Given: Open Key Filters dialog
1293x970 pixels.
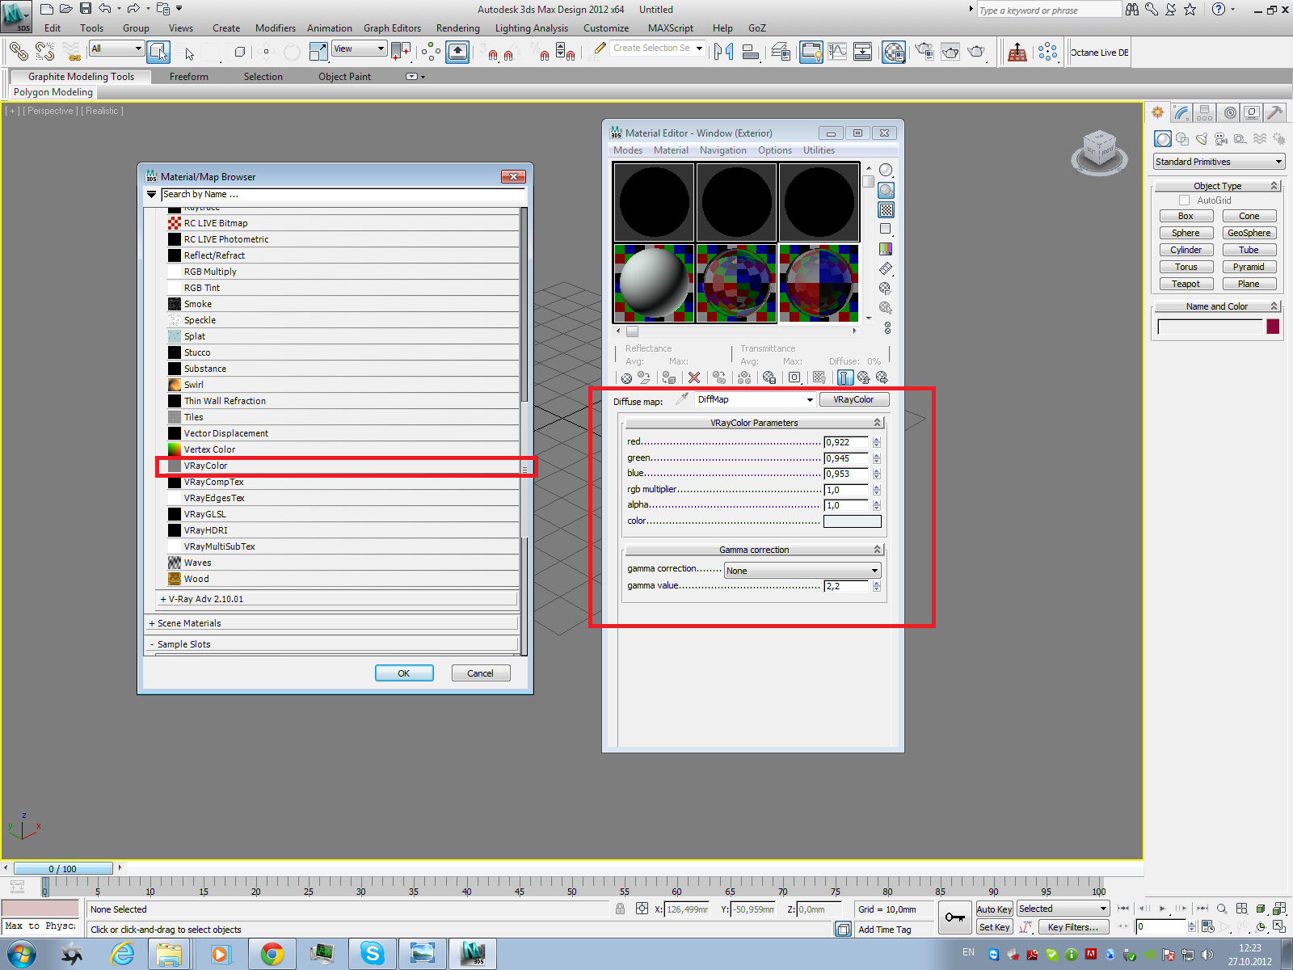Looking at the screenshot, I should (1073, 927).
